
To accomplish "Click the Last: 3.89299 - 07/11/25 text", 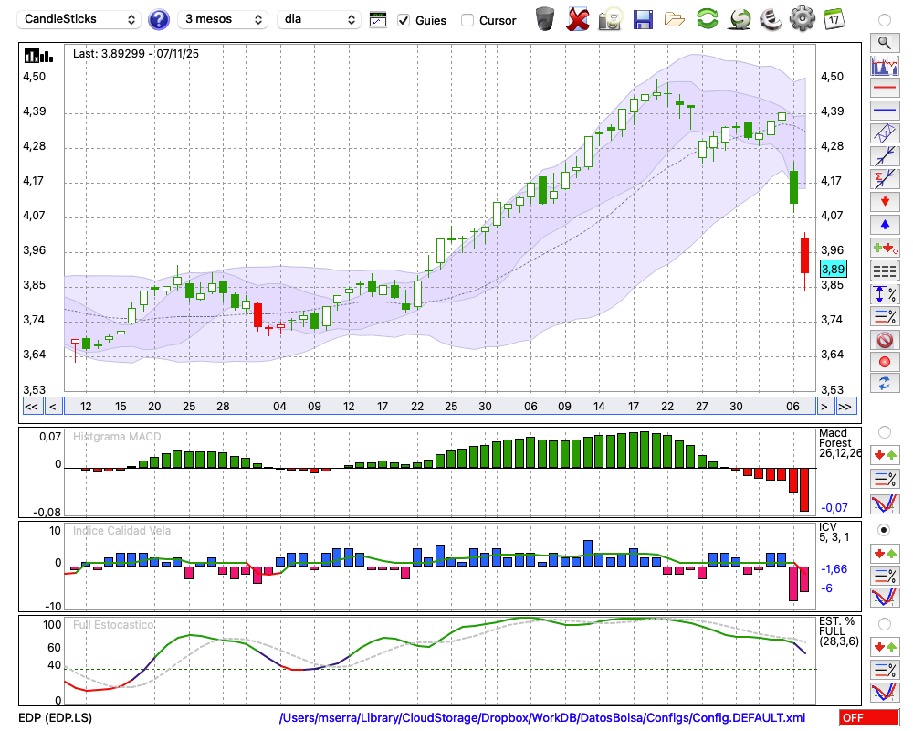I will 136,54.
